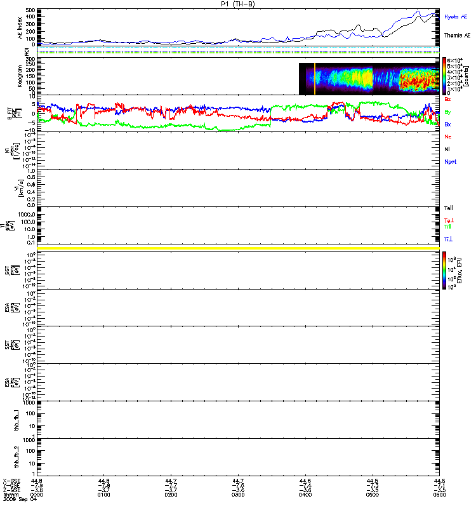
Task: Click the 0000 time tick label
Action: [37, 495]
